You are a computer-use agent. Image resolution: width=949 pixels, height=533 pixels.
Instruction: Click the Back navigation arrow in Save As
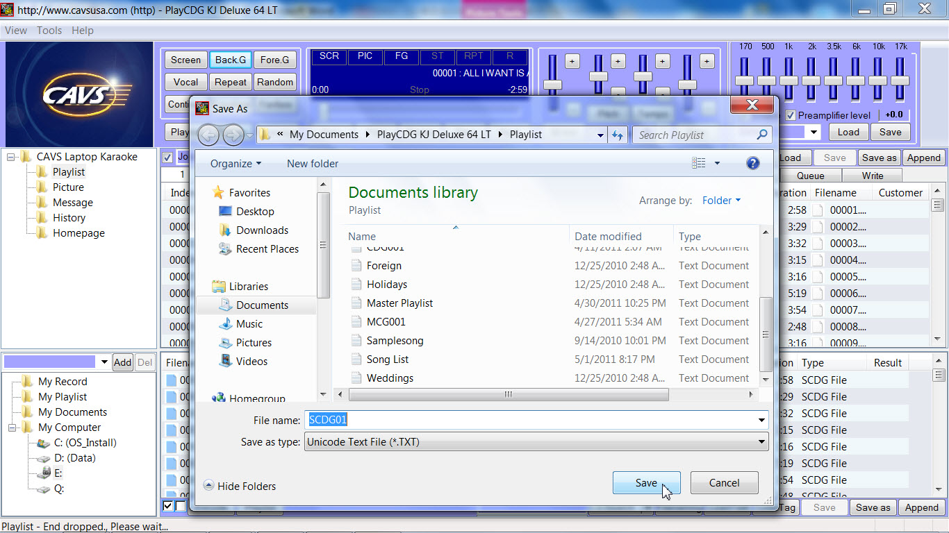point(209,135)
